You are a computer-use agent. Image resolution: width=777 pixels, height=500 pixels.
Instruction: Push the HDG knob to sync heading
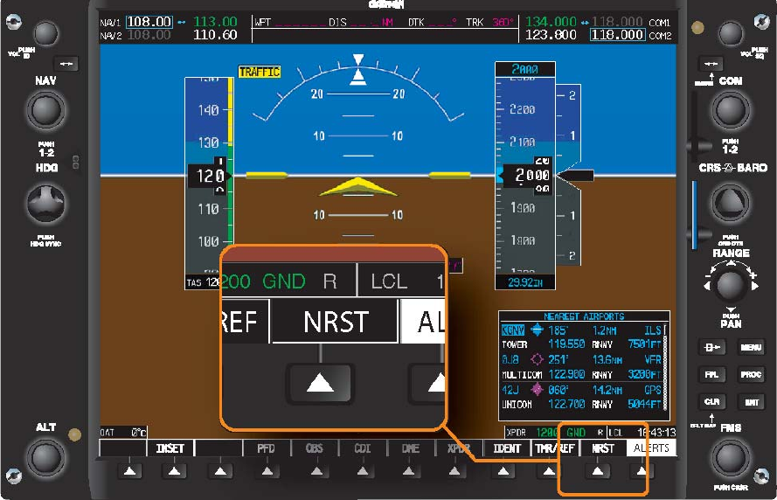click(45, 203)
